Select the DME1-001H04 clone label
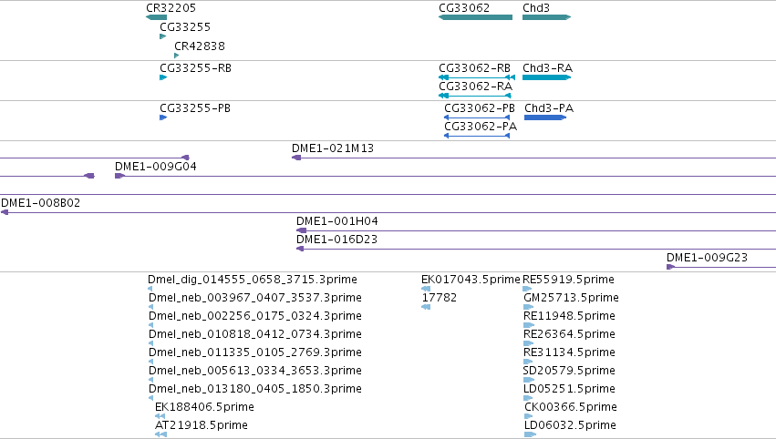 [x=337, y=221]
